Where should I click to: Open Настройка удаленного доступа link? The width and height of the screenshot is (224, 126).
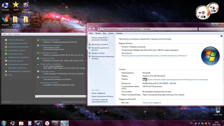click(x=100, y=49)
